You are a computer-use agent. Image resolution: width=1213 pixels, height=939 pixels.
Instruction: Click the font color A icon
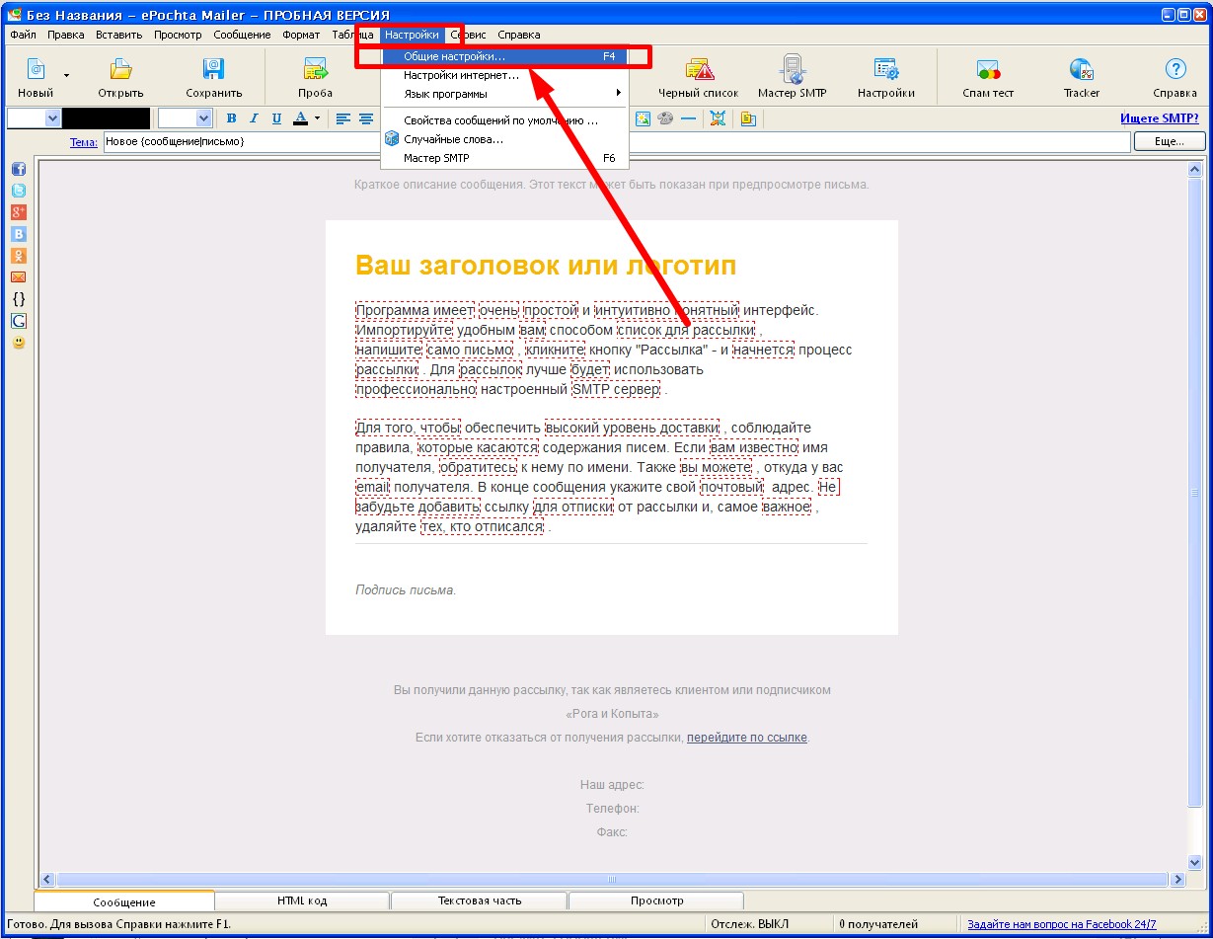[300, 118]
